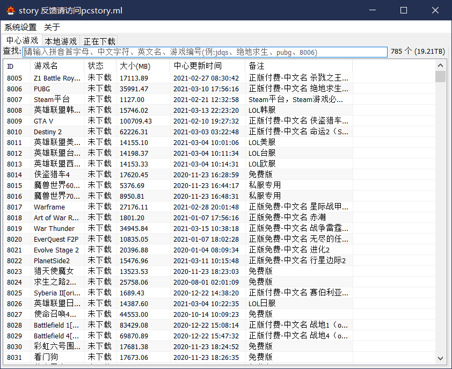Select the 彩虹六号围... game row

[x=178, y=346]
